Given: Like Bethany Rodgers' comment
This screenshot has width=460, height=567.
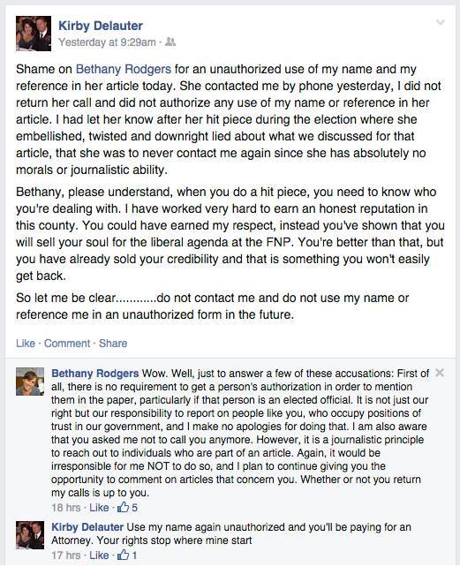Looking at the screenshot, I should pyautogui.click(x=99, y=507).
